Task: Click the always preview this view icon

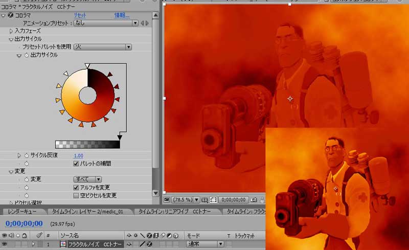Action: pyautogui.click(x=167, y=199)
